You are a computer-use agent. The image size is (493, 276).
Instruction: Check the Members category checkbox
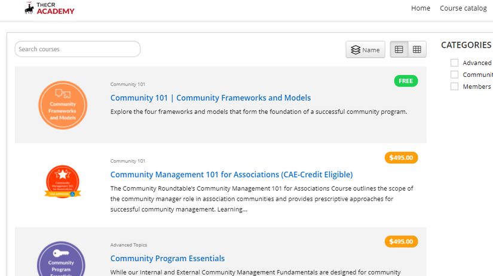(454, 86)
